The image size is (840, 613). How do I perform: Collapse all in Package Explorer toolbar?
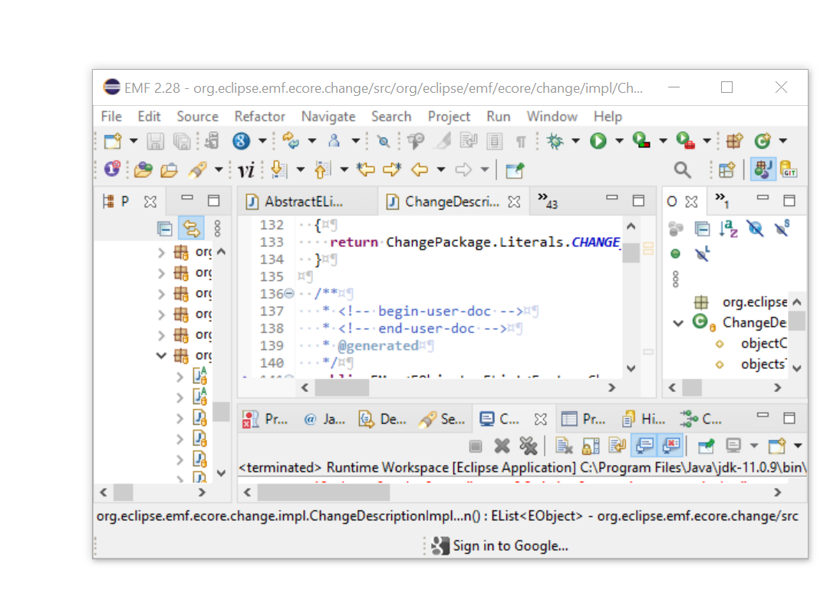pyautogui.click(x=164, y=228)
